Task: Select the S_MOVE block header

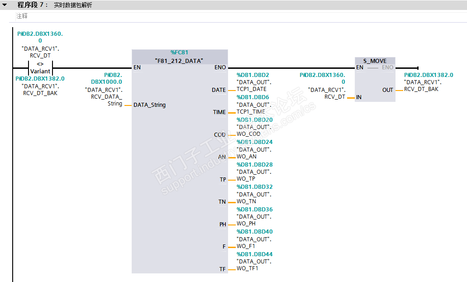Action: click(375, 61)
